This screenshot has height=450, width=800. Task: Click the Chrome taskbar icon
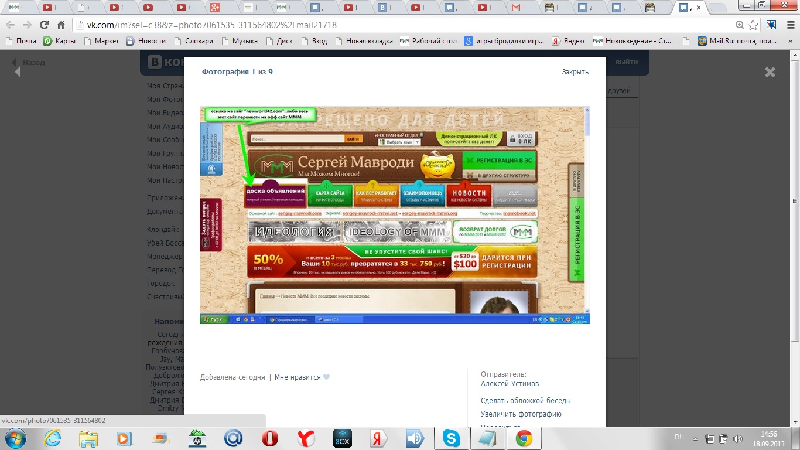[x=524, y=438]
